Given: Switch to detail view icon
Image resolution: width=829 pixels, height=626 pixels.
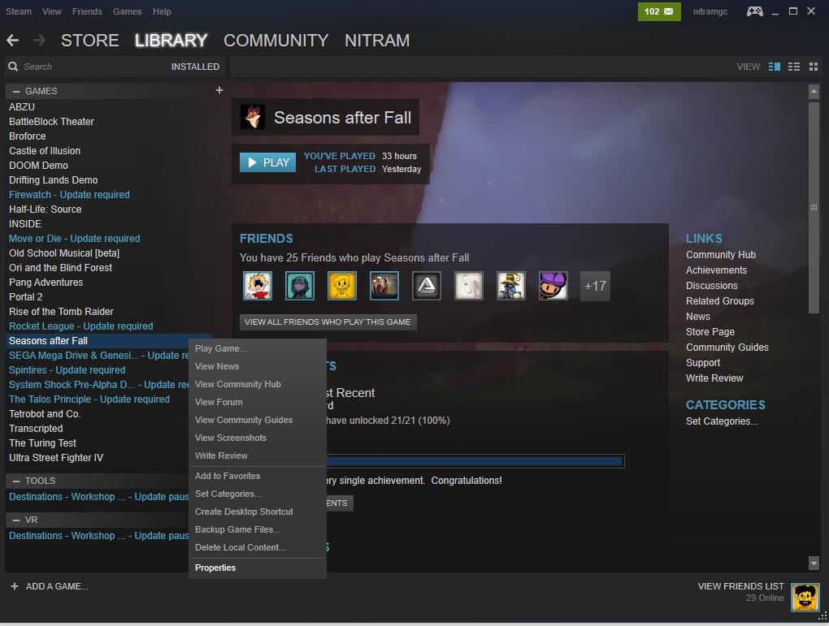Looking at the screenshot, I should click(x=775, y=67).
